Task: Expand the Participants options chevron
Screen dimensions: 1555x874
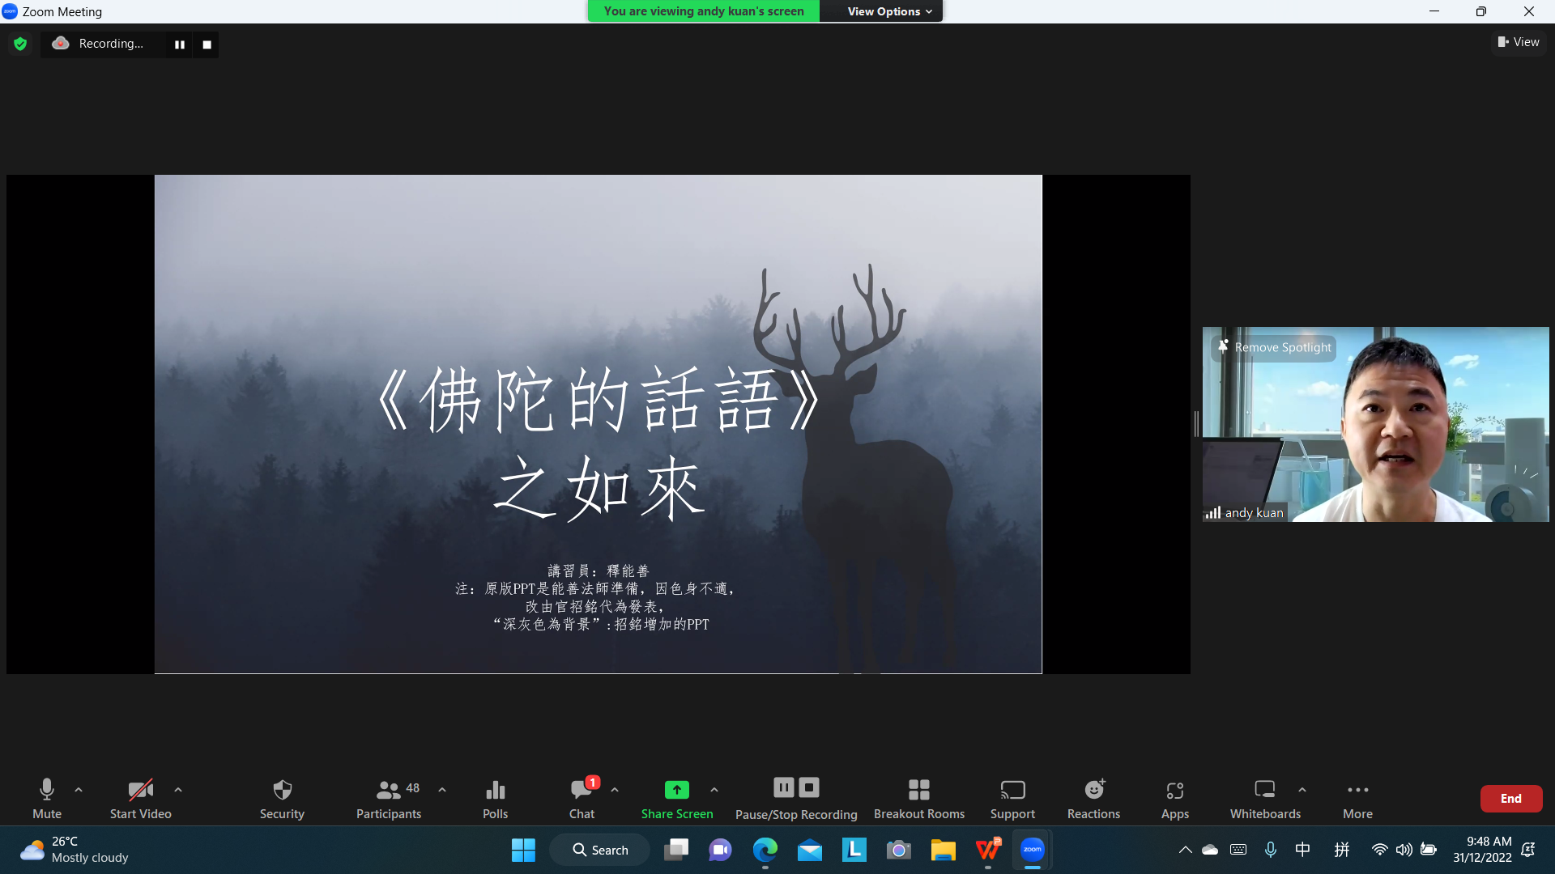Action: coord(442,789)
